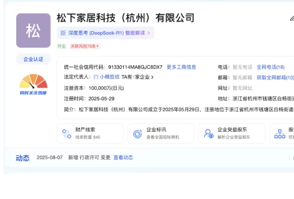Screen dimensions: 294x199
Task: Expand the DeepSeek 智能解读 arrow
Action: pos(149,33)
